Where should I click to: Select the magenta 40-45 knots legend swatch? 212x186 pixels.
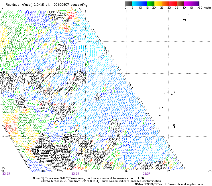(188, 3)
